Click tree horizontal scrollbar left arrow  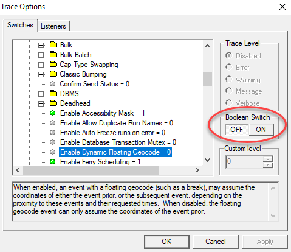tap(18, 170)
